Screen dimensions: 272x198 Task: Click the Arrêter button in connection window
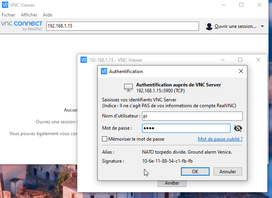point(172,183)
